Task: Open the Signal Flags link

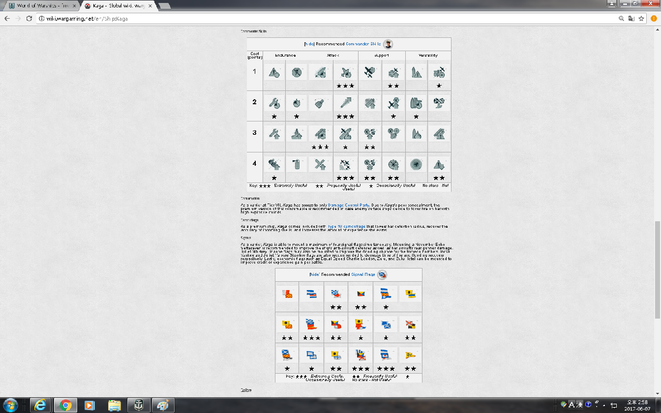Action: click(x=363, y=274)
